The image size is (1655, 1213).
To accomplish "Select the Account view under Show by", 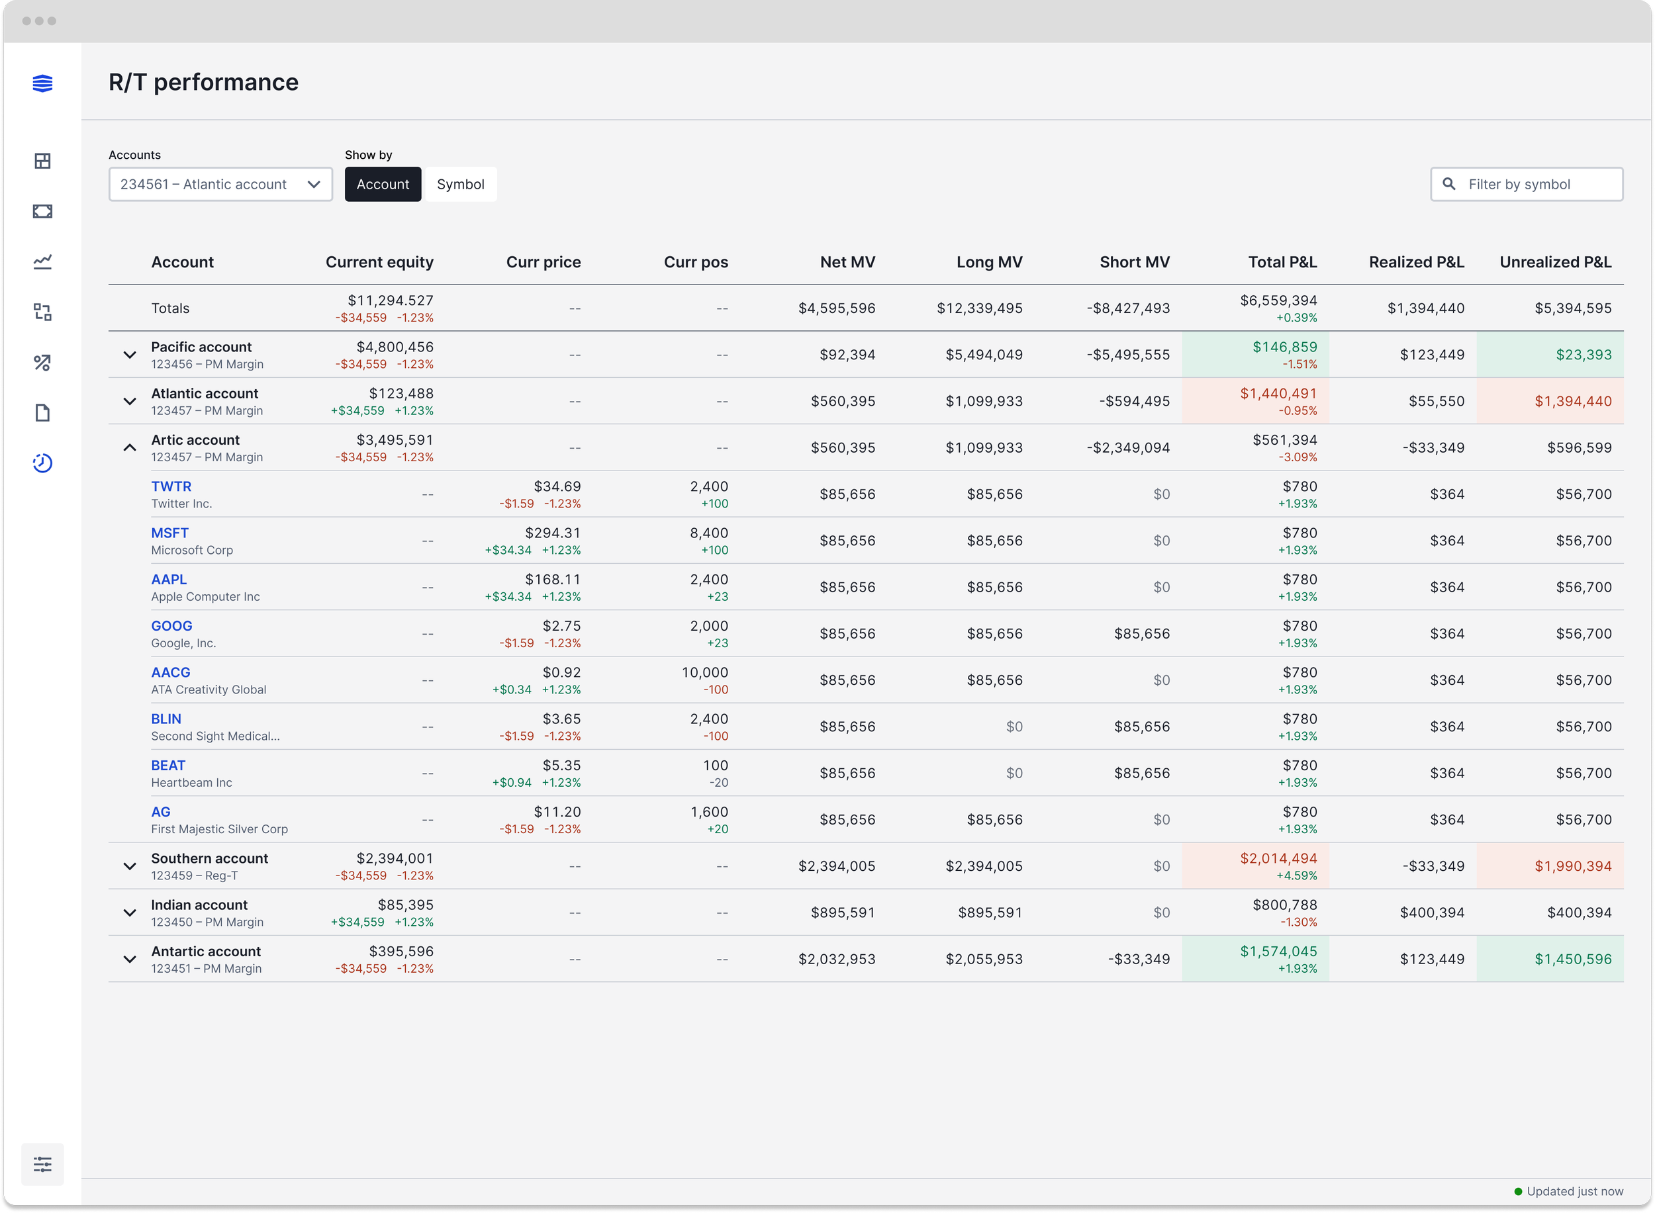I will coord(383,185).
